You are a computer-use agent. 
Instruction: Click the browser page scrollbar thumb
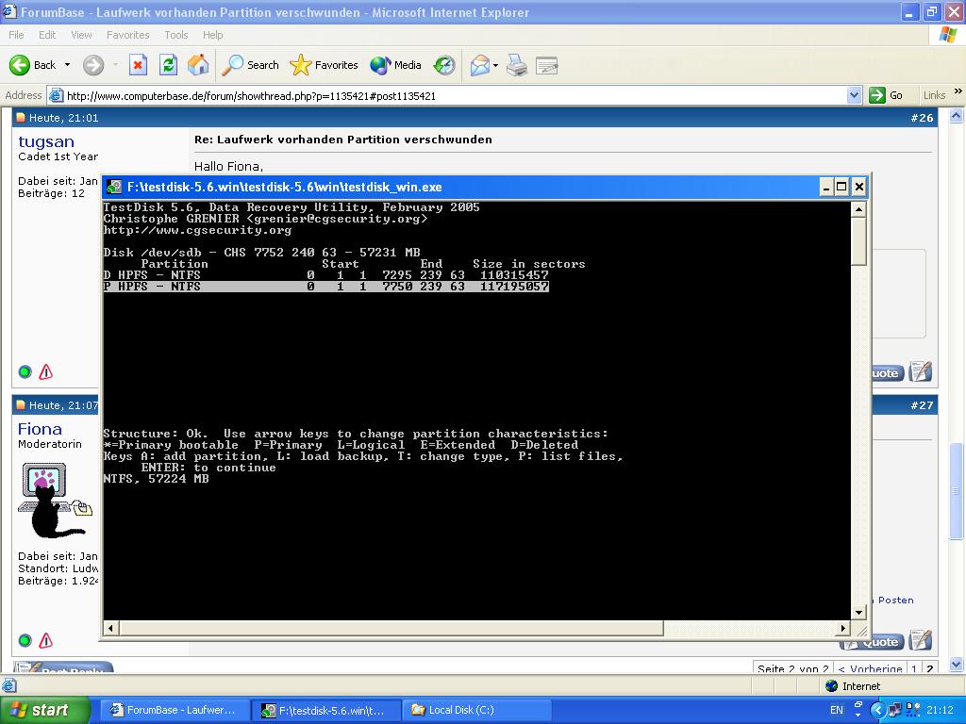[957, 490]
